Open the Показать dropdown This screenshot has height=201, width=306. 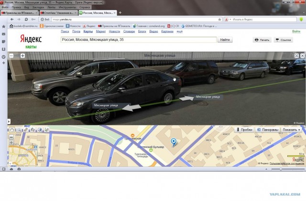(291, 130)
